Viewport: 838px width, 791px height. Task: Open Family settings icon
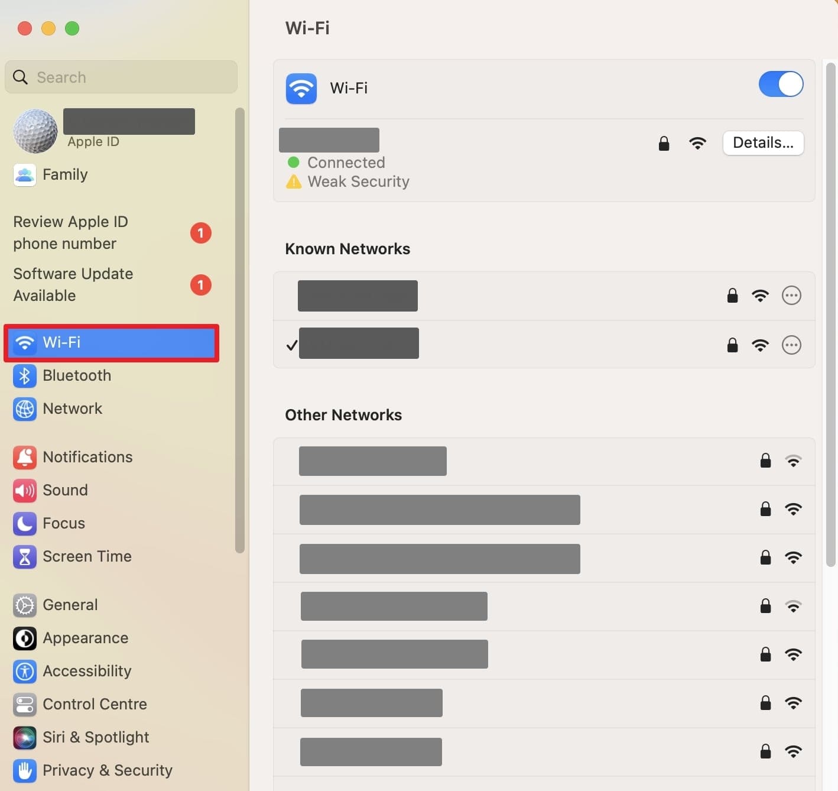pos(25,175)
